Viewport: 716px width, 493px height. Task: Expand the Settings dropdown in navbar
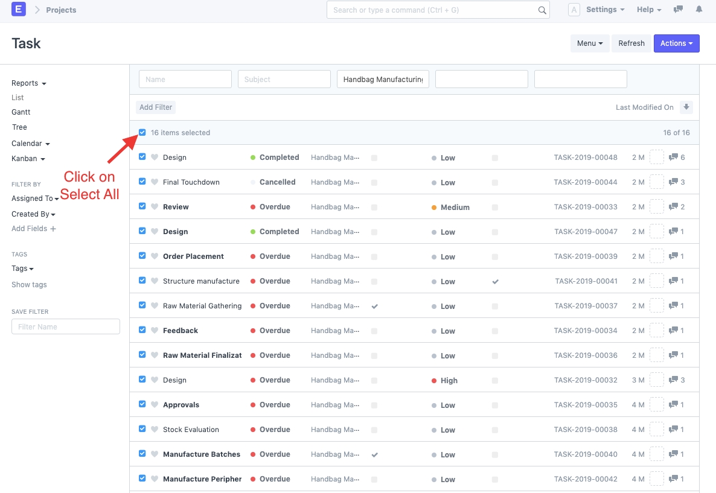click(605, 10)
